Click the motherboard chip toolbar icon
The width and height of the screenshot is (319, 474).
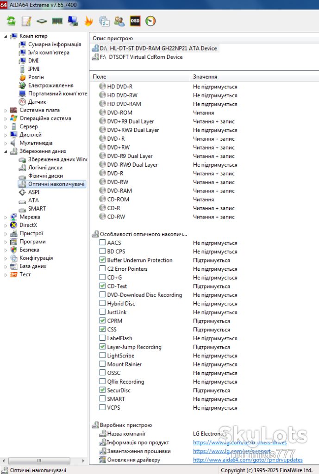42,21
